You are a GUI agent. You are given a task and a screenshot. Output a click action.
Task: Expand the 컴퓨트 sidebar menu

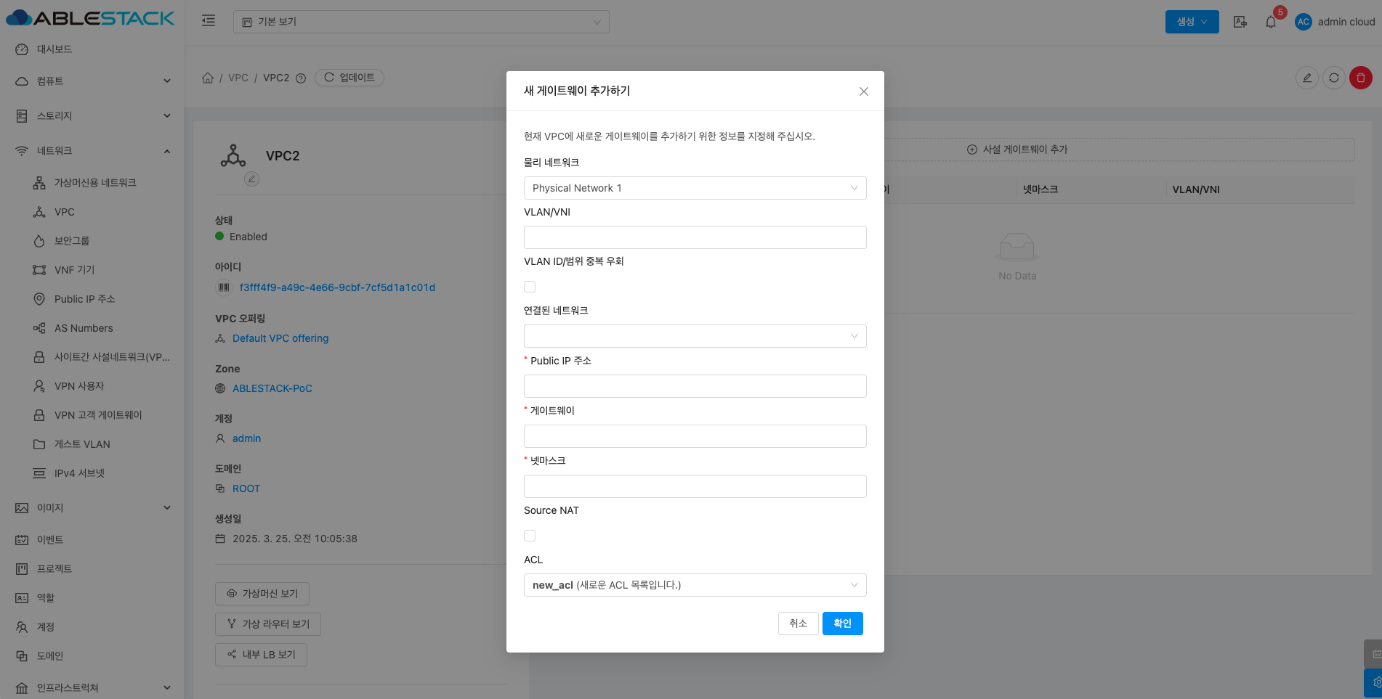[92, 81]
